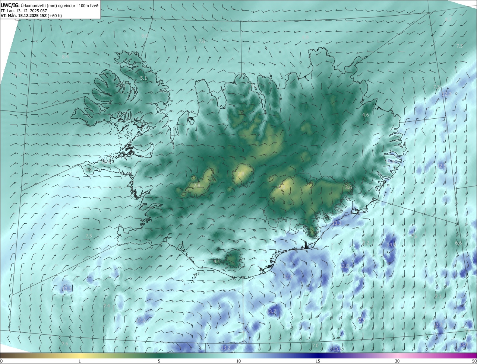Click the 13.7 value in the blue cell
The height and width of the screenshot is (364, 477).
[x=272, y=312]
